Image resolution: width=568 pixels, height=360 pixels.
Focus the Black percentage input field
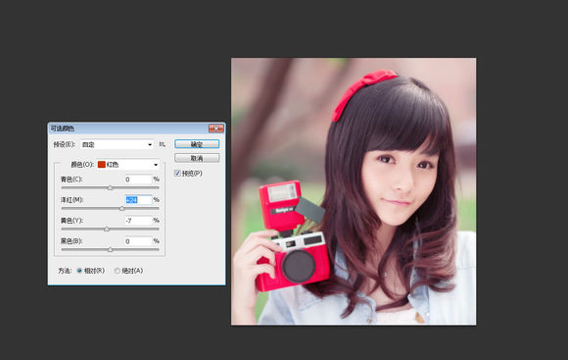point(138,241)
